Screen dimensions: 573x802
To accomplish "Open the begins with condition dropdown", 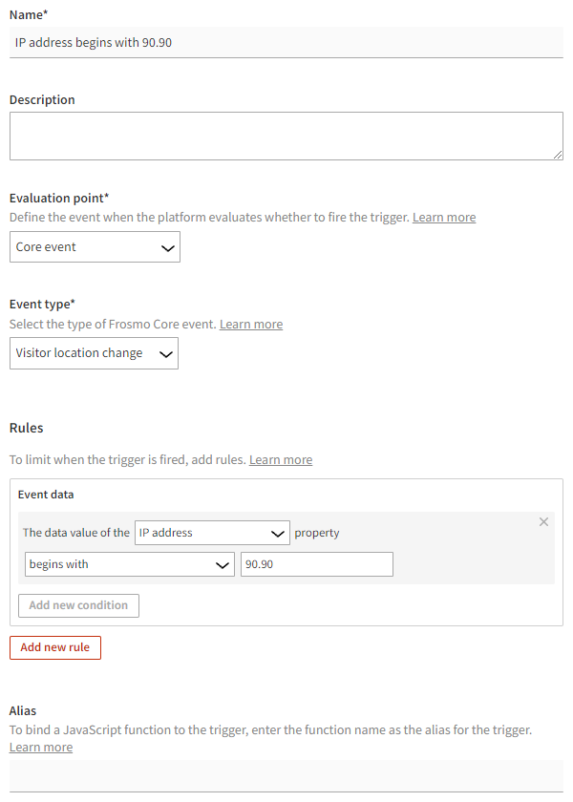I will [x=124, y=563].
